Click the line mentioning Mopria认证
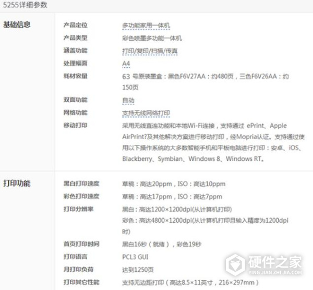This screenshot has height=290, width=313. (x=213, y=137)
